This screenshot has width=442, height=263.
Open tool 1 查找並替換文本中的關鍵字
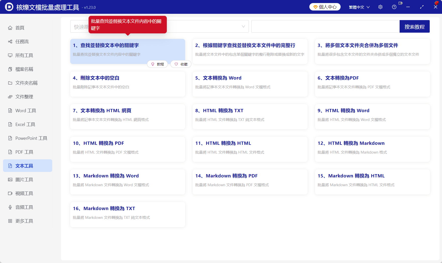[x=128, y=51]
